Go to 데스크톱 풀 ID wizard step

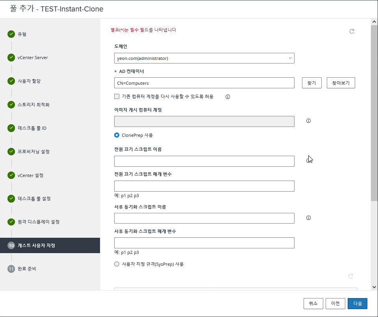click(32, 128)
